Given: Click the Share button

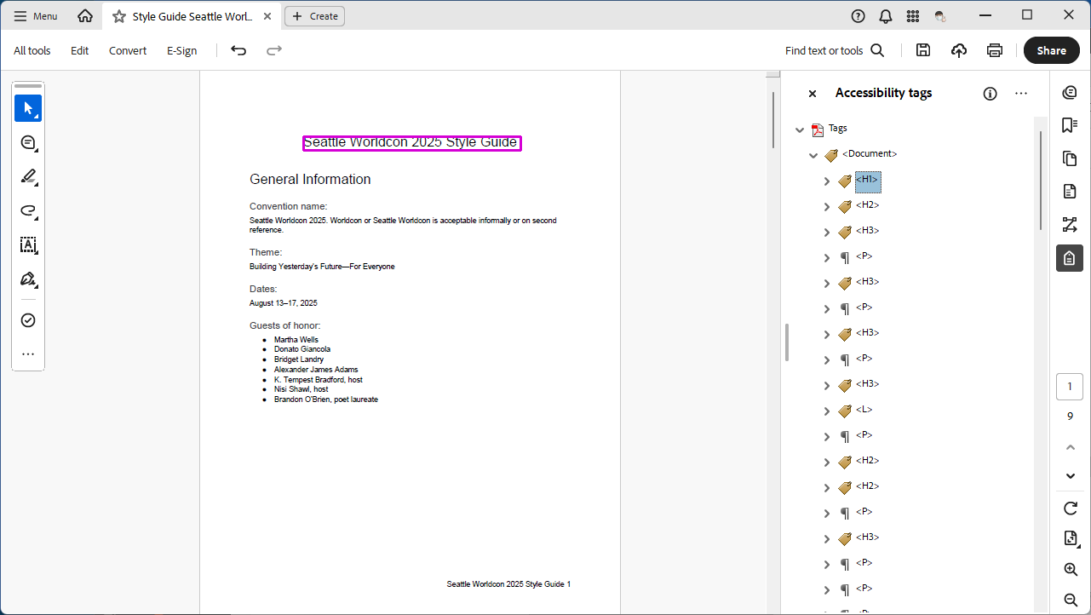Looking at the screenshot, I should (1051, 51).
